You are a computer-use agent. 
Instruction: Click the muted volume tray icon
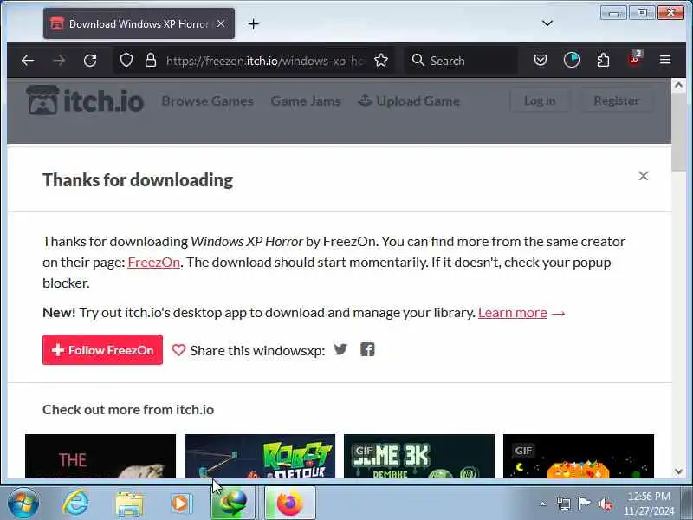[x=606, y=504]
